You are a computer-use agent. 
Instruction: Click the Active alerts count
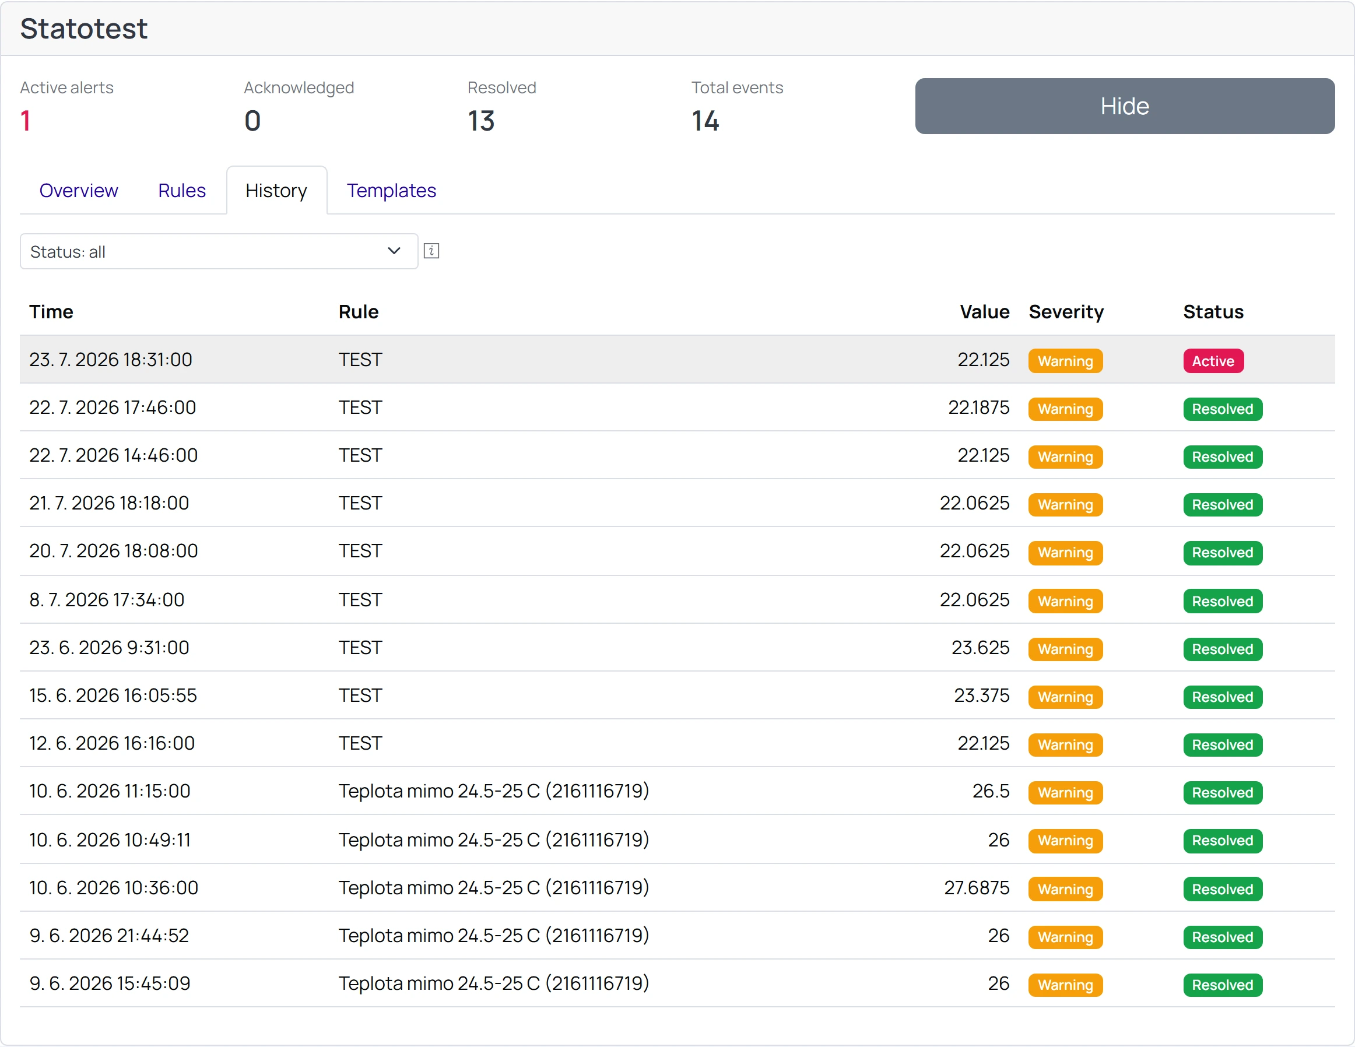click(26, 120)
